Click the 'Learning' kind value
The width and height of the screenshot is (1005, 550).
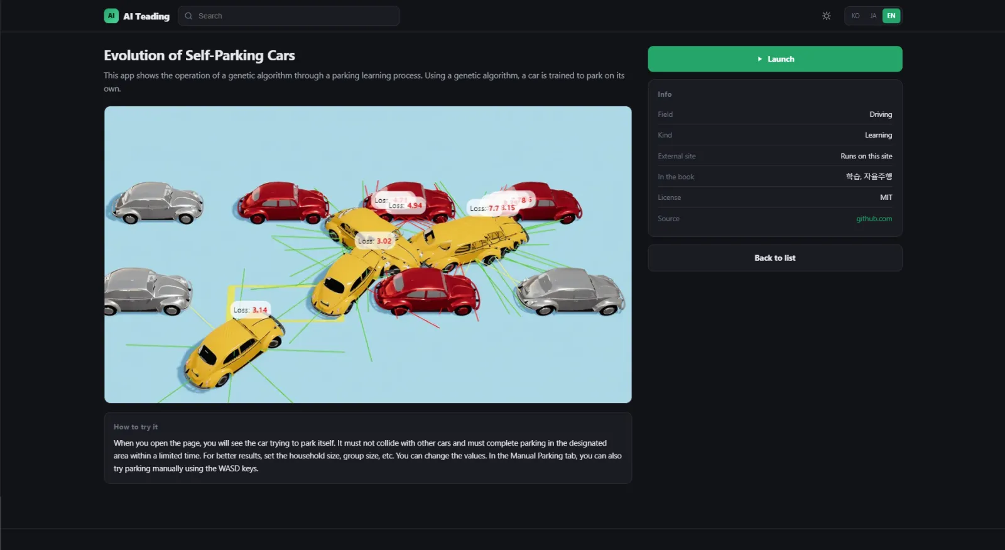[878, 135]
